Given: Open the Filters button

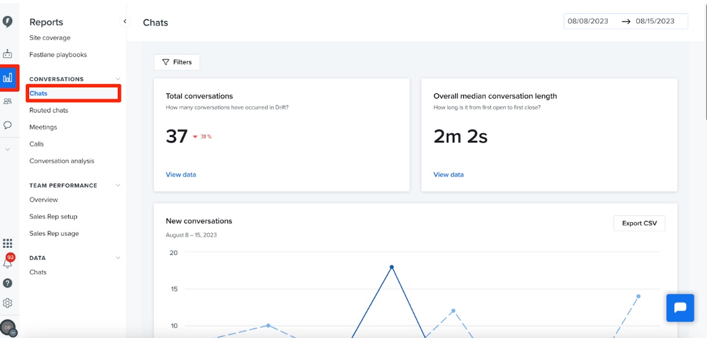Looking at the screenshot, I should [177, 62].
